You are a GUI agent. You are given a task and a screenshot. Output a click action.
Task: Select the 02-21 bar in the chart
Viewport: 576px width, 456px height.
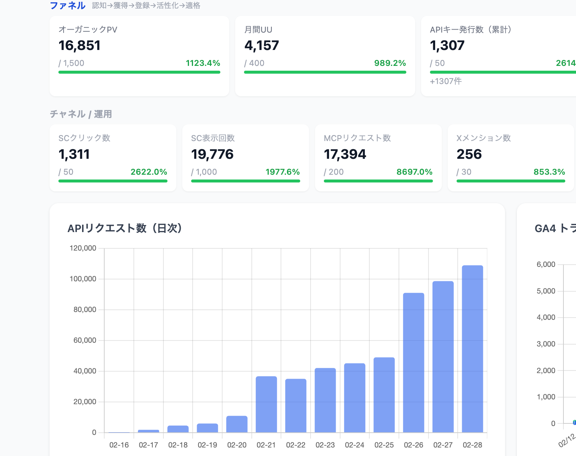[x=266, y=404]
